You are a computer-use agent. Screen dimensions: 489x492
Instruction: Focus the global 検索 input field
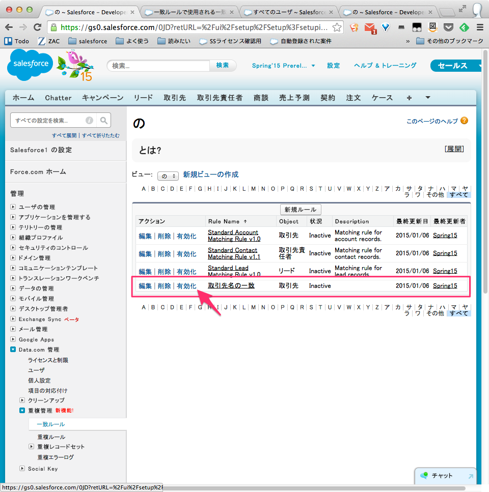tap(158, 66)
